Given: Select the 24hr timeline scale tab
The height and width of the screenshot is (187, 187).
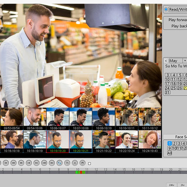Looking at the screenshot, I should [172, 185].
